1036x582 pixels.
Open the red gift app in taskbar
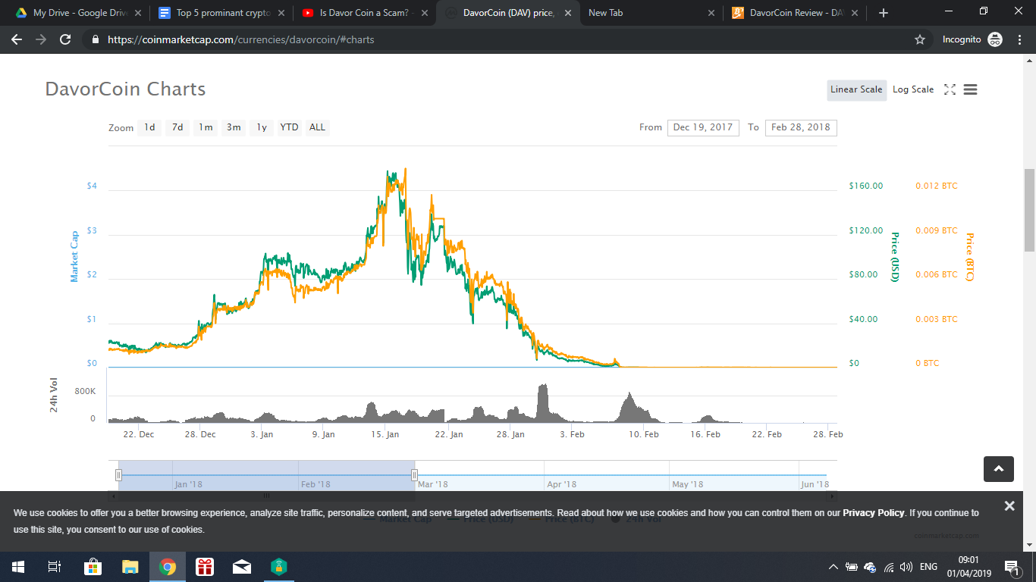pos(205,566)
